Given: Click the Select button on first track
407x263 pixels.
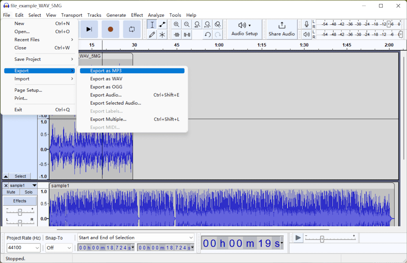Looking at the screenshot, I should tap(20, 176).
